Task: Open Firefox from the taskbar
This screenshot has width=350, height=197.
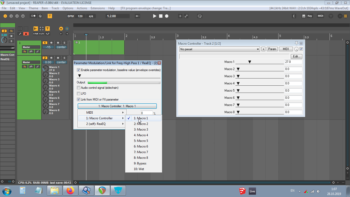Action: (70, 191)
